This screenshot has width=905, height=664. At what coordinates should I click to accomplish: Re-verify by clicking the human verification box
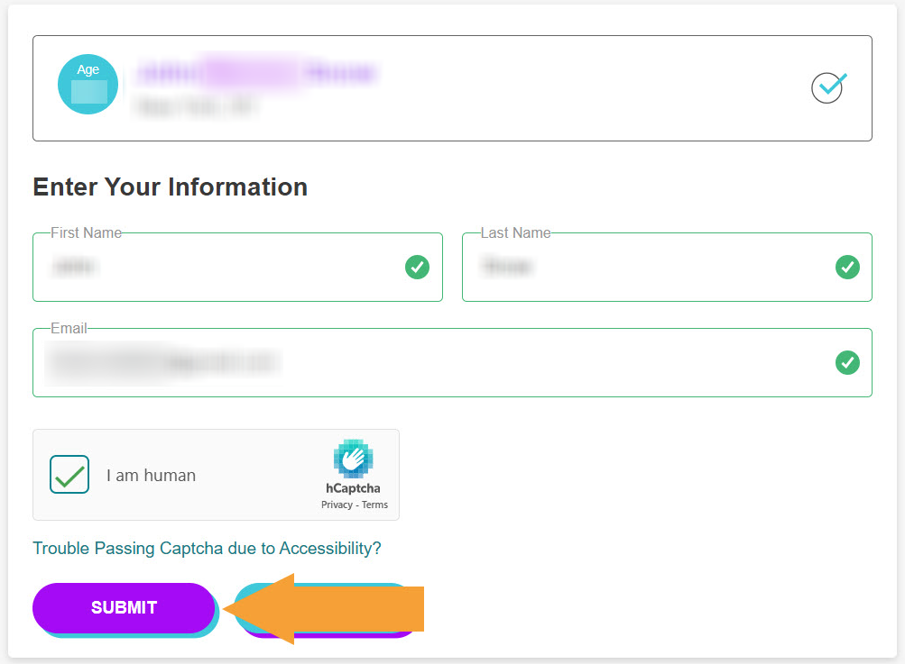coord(69,475)
